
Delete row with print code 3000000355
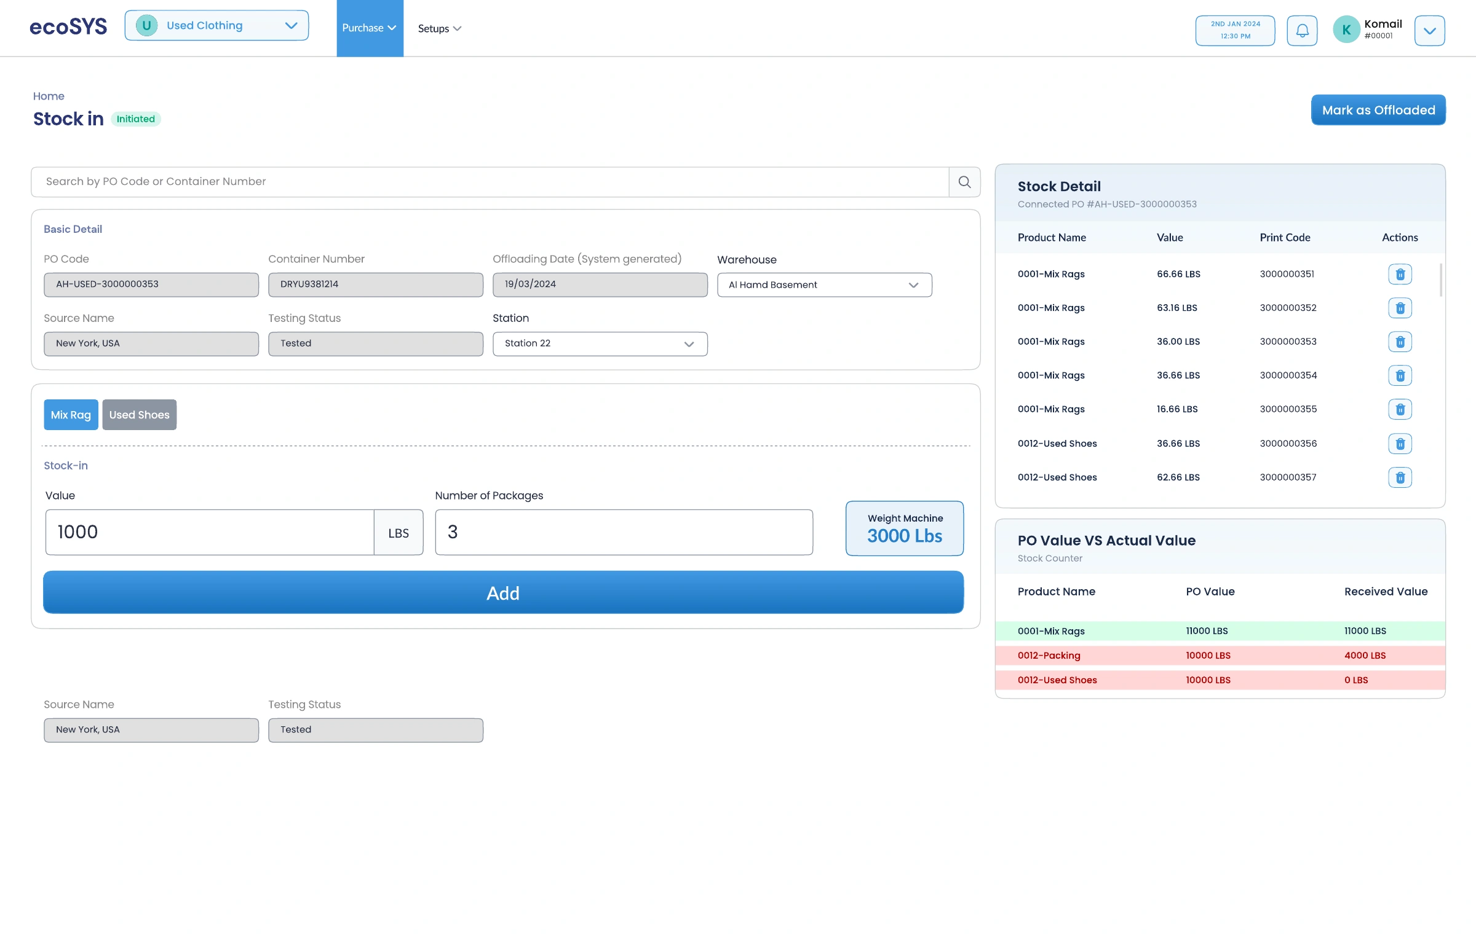(x=1400, y=409)
